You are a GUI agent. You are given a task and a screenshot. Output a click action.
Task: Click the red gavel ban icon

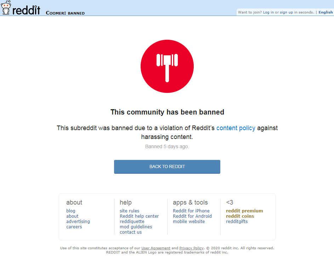click(x=167, y=66)
